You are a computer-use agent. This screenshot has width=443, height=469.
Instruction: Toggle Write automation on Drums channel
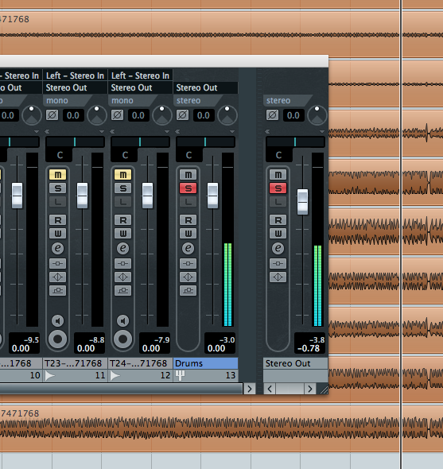point(188,234)
